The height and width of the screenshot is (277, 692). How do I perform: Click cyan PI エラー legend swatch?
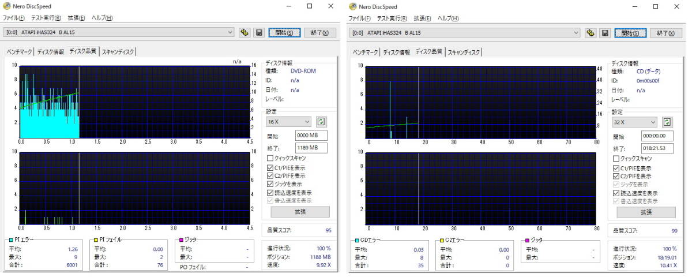coord(10,239)
